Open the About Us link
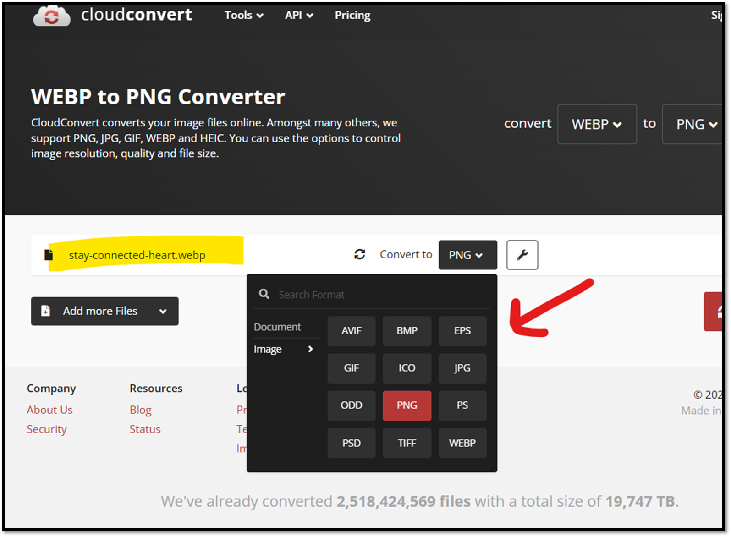The height and width of the screenshot is (537, 731). [x=49, y=410]
